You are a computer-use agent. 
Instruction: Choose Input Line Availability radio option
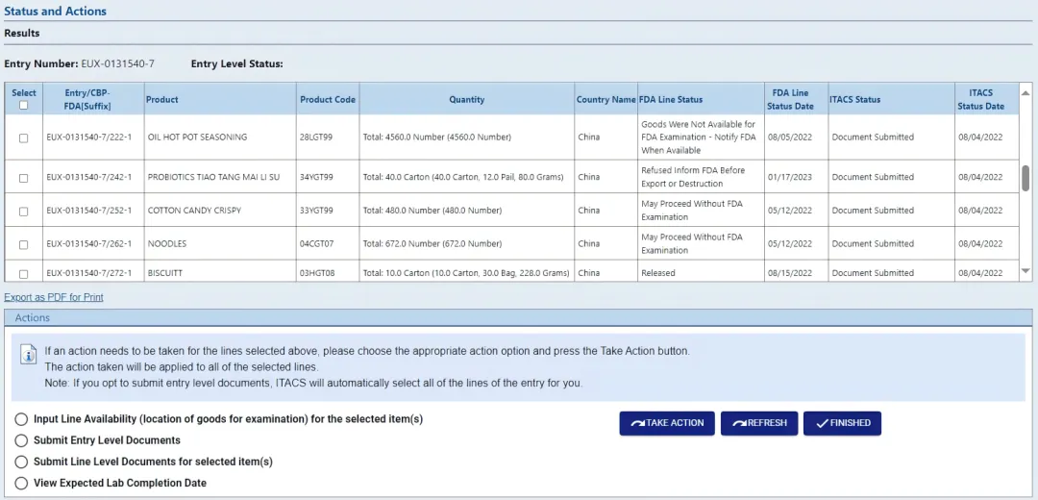pyautogui.click(x=21, y=419)
